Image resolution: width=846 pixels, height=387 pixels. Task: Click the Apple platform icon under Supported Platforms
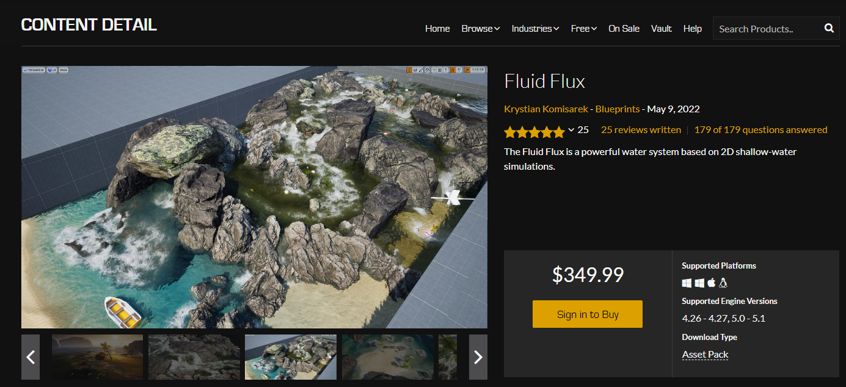point(710,283)
